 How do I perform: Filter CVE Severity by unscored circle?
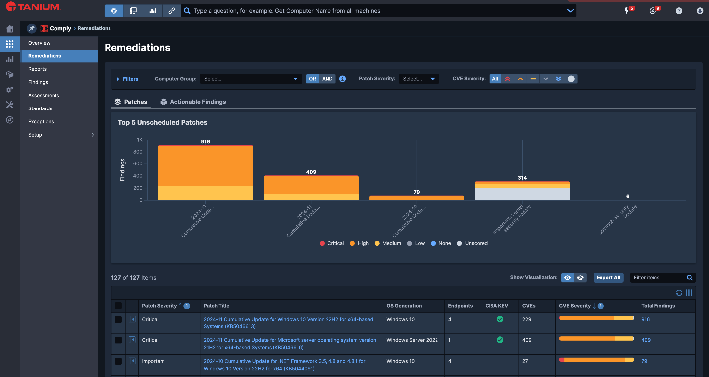[x=571, y=79]
